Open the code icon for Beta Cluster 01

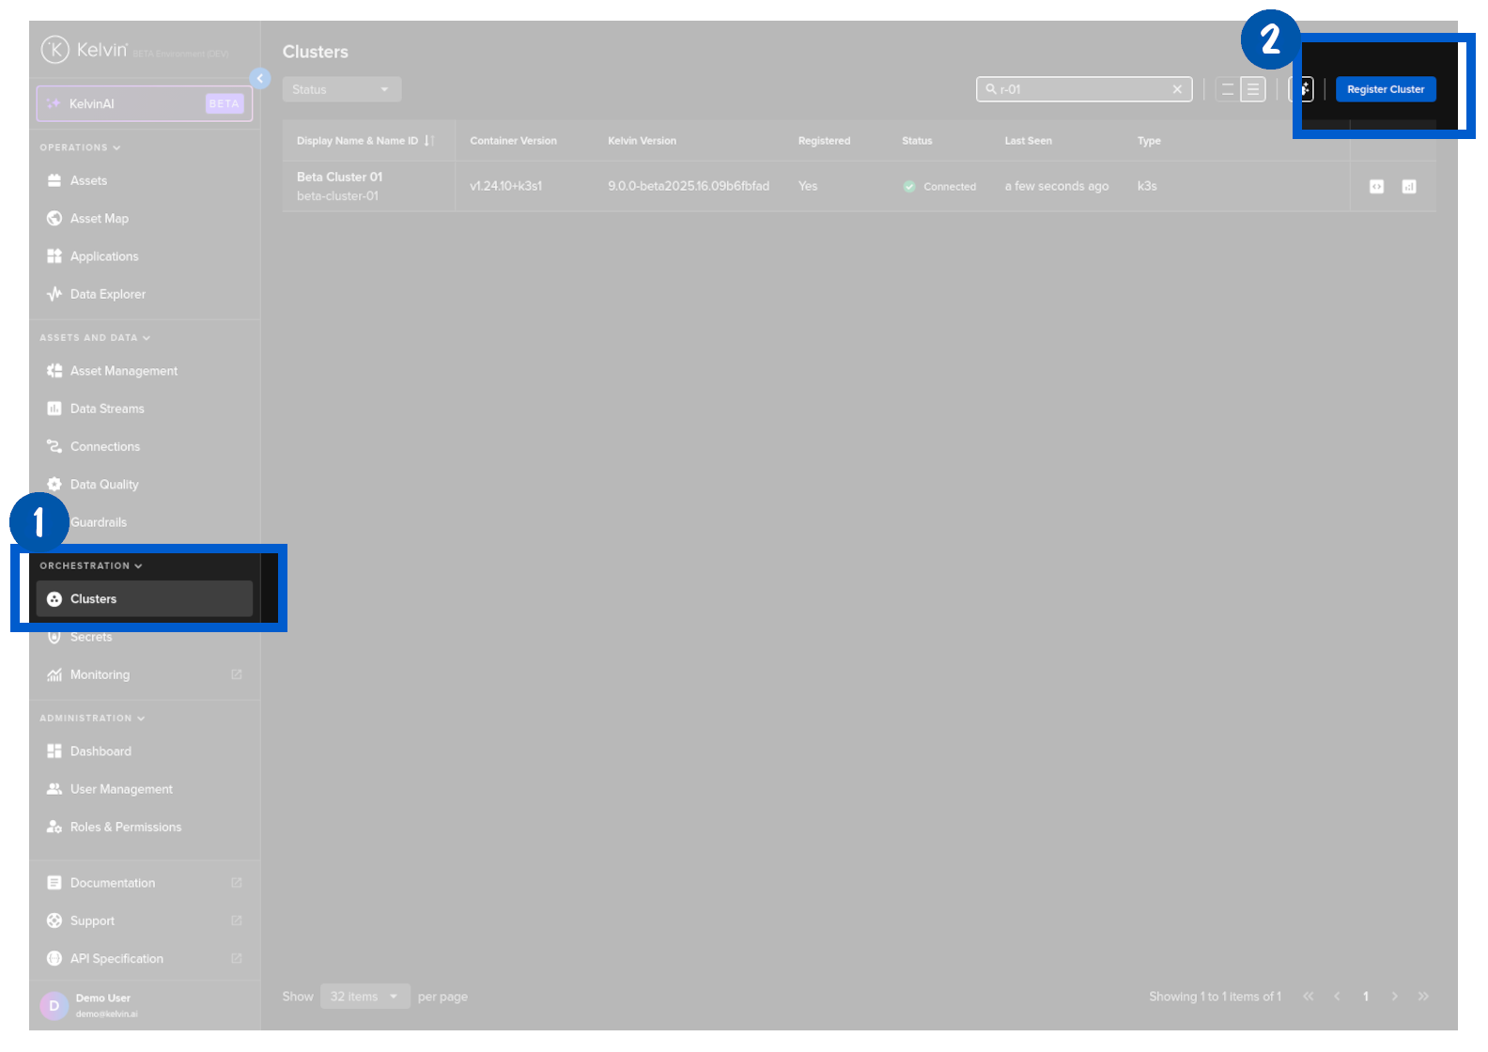1376,187
